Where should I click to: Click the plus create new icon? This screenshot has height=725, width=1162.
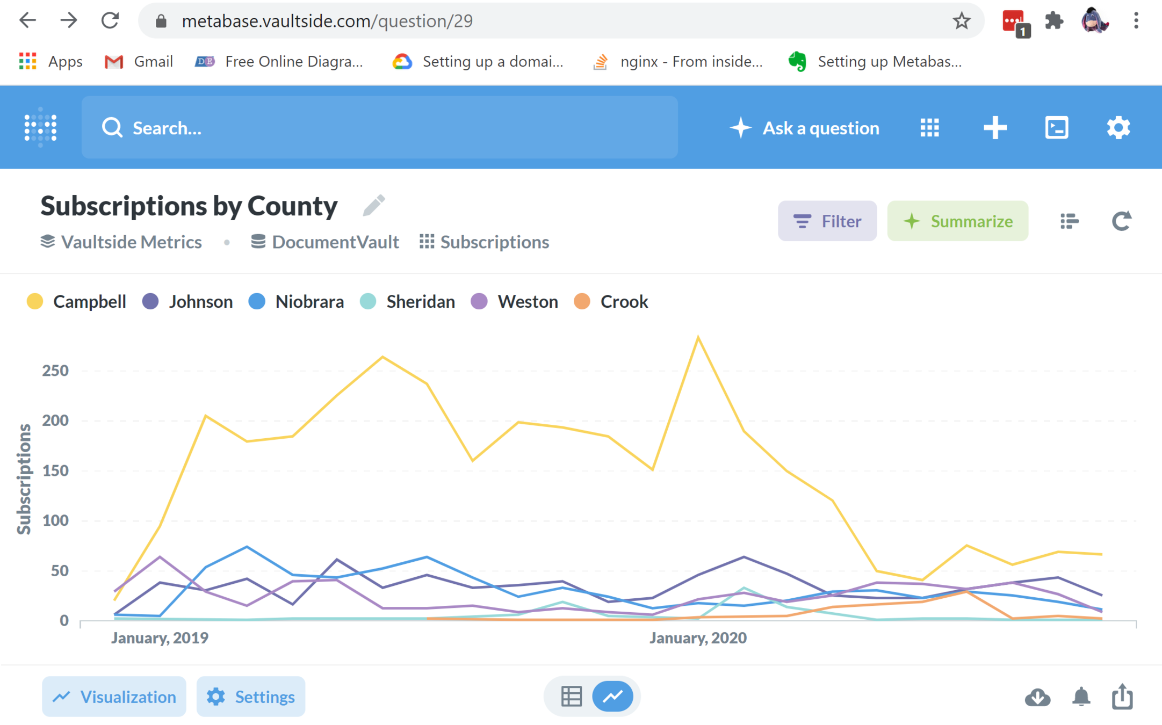pyautogui.click(x=995, y=128)
